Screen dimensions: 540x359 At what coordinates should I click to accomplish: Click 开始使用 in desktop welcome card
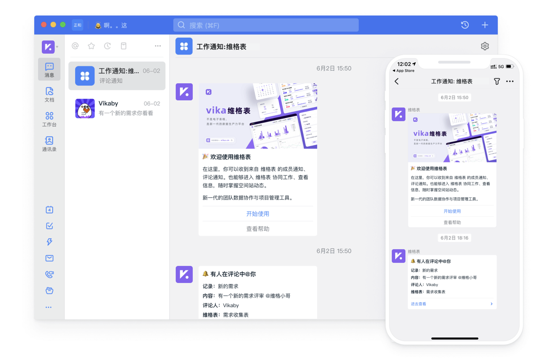pyautogui.click(x=258, y=214)
